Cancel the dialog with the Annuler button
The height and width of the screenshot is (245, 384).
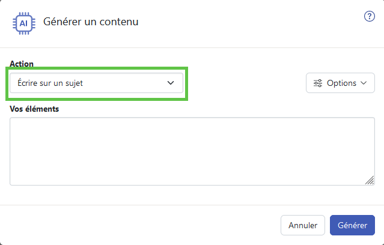tap(303, 225)
